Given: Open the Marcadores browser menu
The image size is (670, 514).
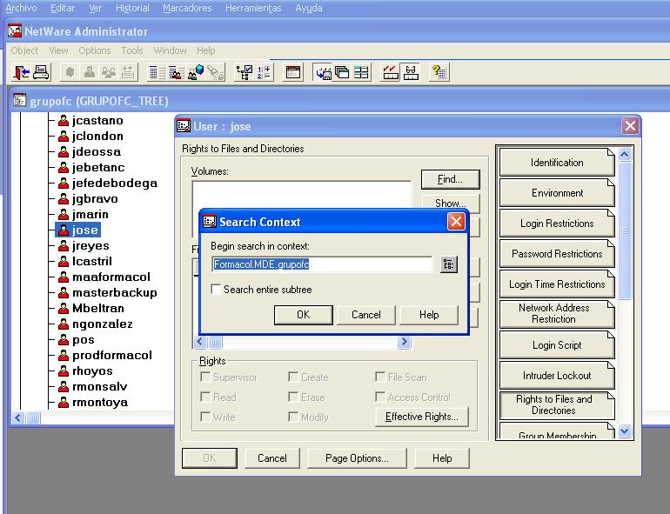Looking at the screenshot, I should point(187,8).
